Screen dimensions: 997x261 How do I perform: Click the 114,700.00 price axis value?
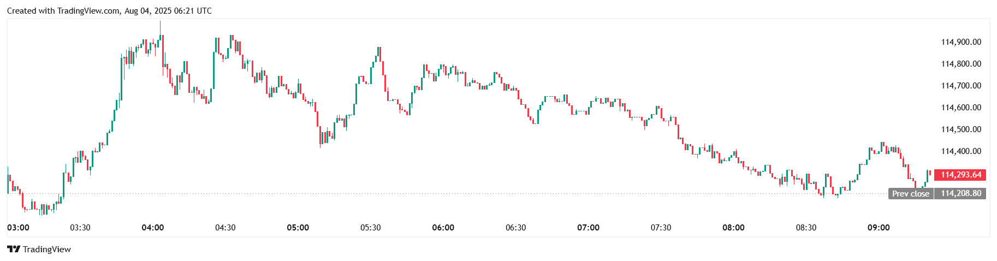(961, 86)
